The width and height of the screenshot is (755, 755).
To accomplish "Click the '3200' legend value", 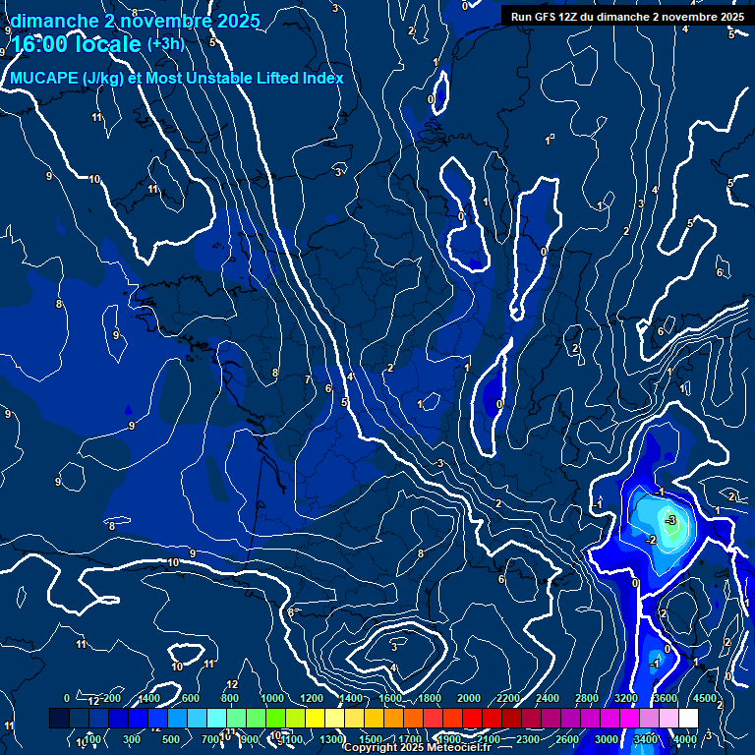I will click(x=626, y=698).
